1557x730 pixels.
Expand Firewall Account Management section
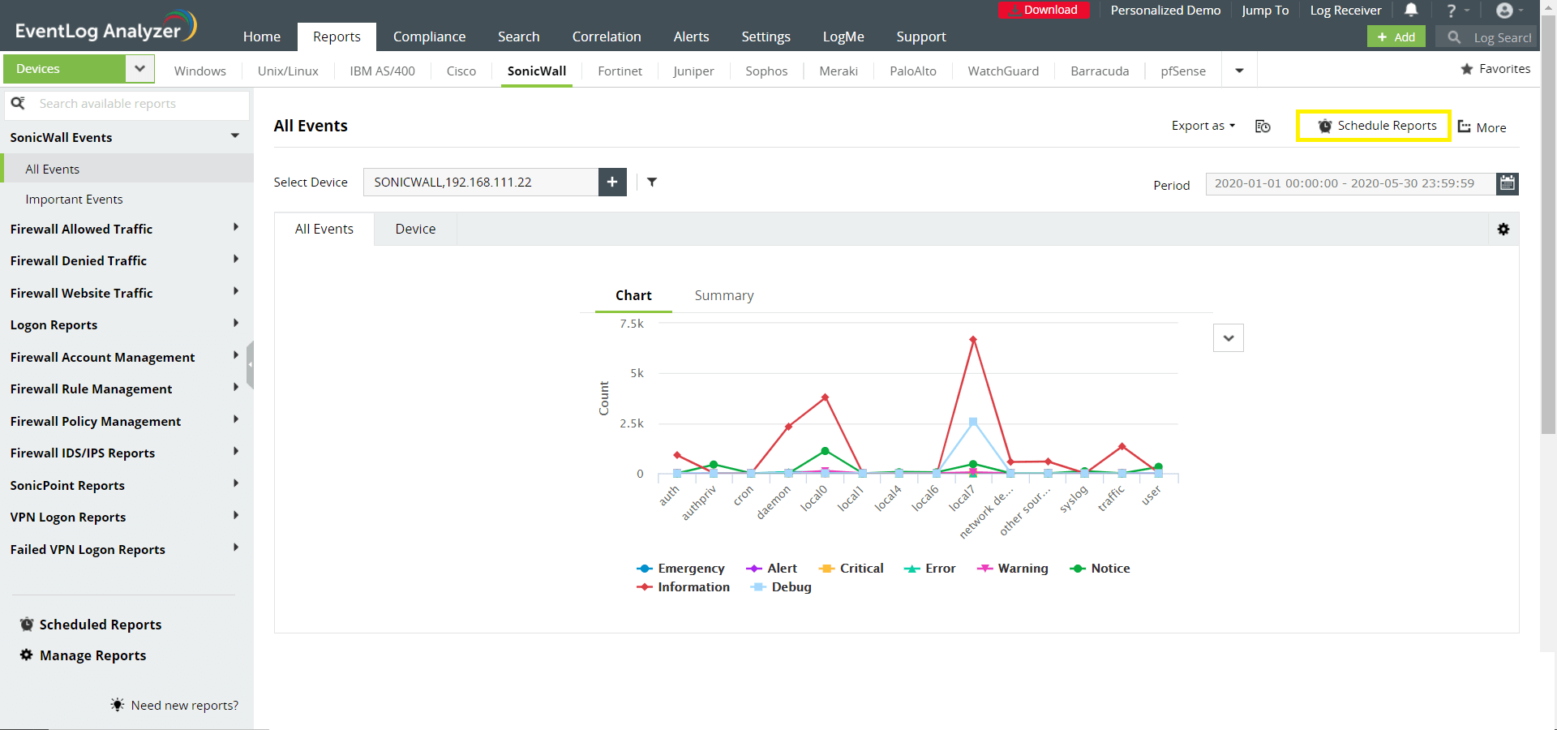[x=236, y=356]
